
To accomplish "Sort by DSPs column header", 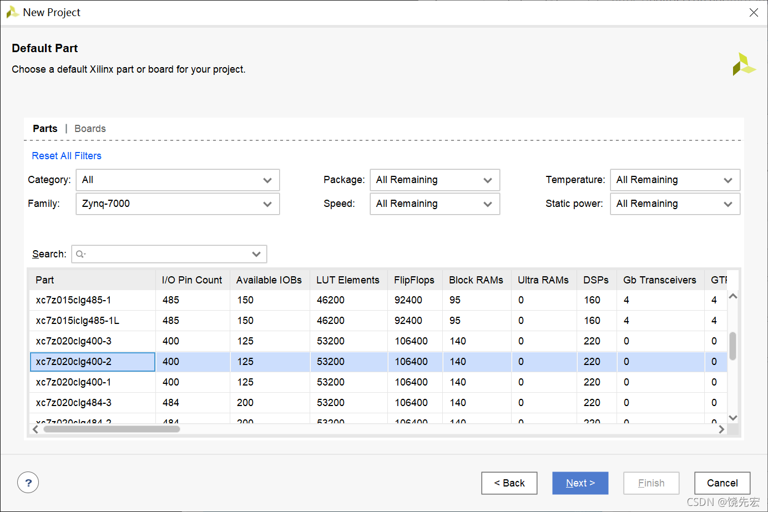I will pos(597,280).
